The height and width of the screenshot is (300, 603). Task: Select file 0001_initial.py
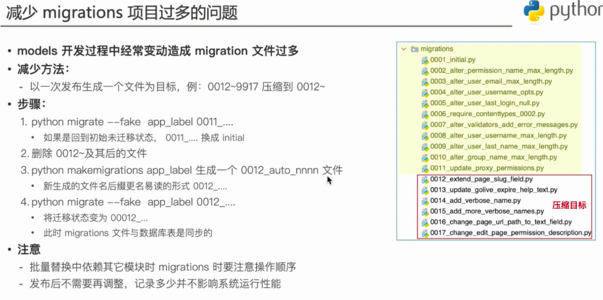(x=453, y=60)
